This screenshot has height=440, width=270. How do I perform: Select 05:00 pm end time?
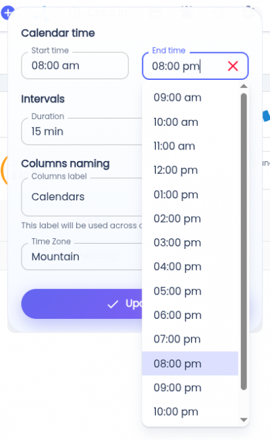click(190, 291)
